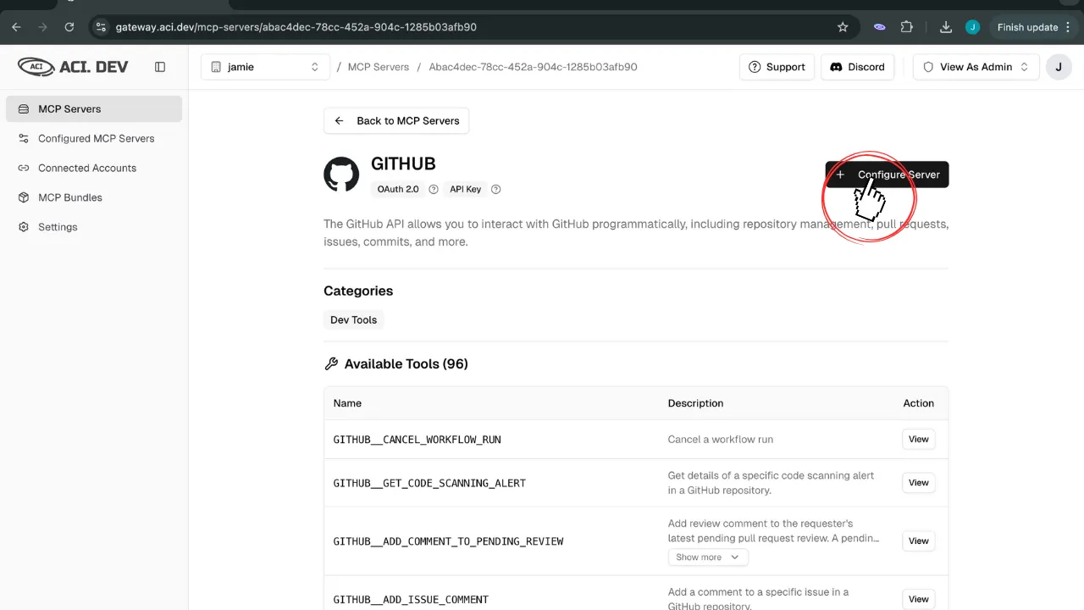View GITHUB__ADD_ISSUE_COMMENT tool
This screenshot has width=1084, height=610.
[x=919, y=599]
